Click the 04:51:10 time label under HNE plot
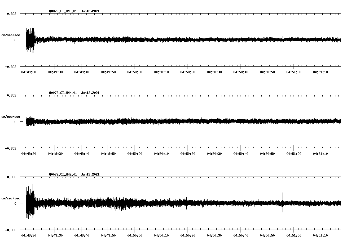The image size is (360, 245). click(320, 72)
